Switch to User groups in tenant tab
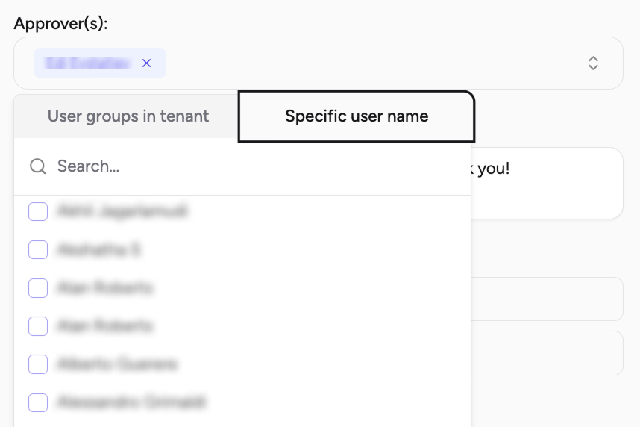Viewport: 640px width, 427px height. pos(128,116)
